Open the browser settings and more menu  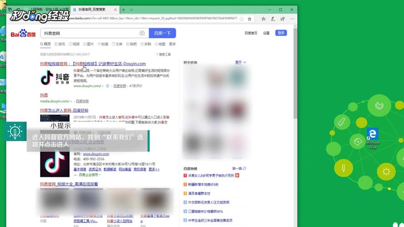point(292,19)
